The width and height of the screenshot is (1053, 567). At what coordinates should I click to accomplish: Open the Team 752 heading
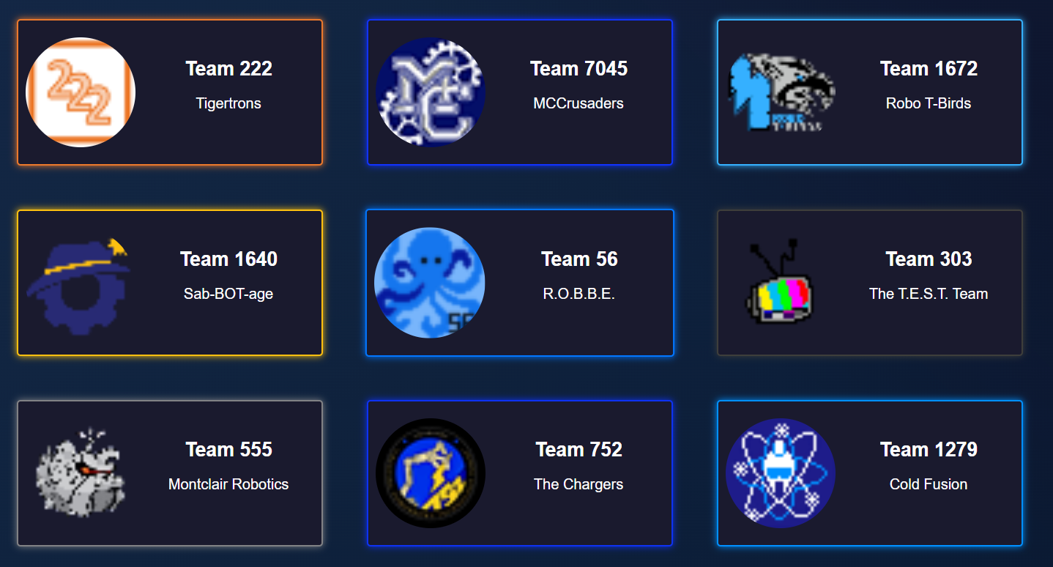pyautogui.click(x=578, y=450)
